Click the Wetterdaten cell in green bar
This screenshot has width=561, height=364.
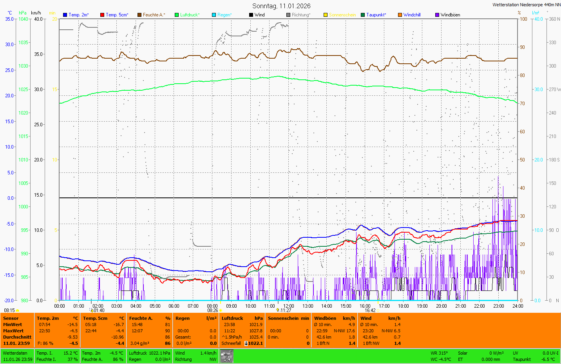(x=15, y=353)
